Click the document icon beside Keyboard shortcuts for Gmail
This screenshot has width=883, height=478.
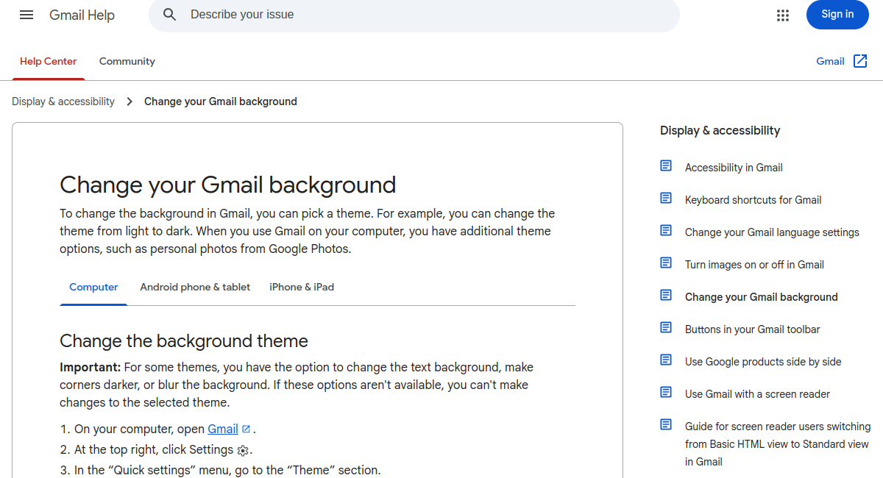(x=666, y=199)
